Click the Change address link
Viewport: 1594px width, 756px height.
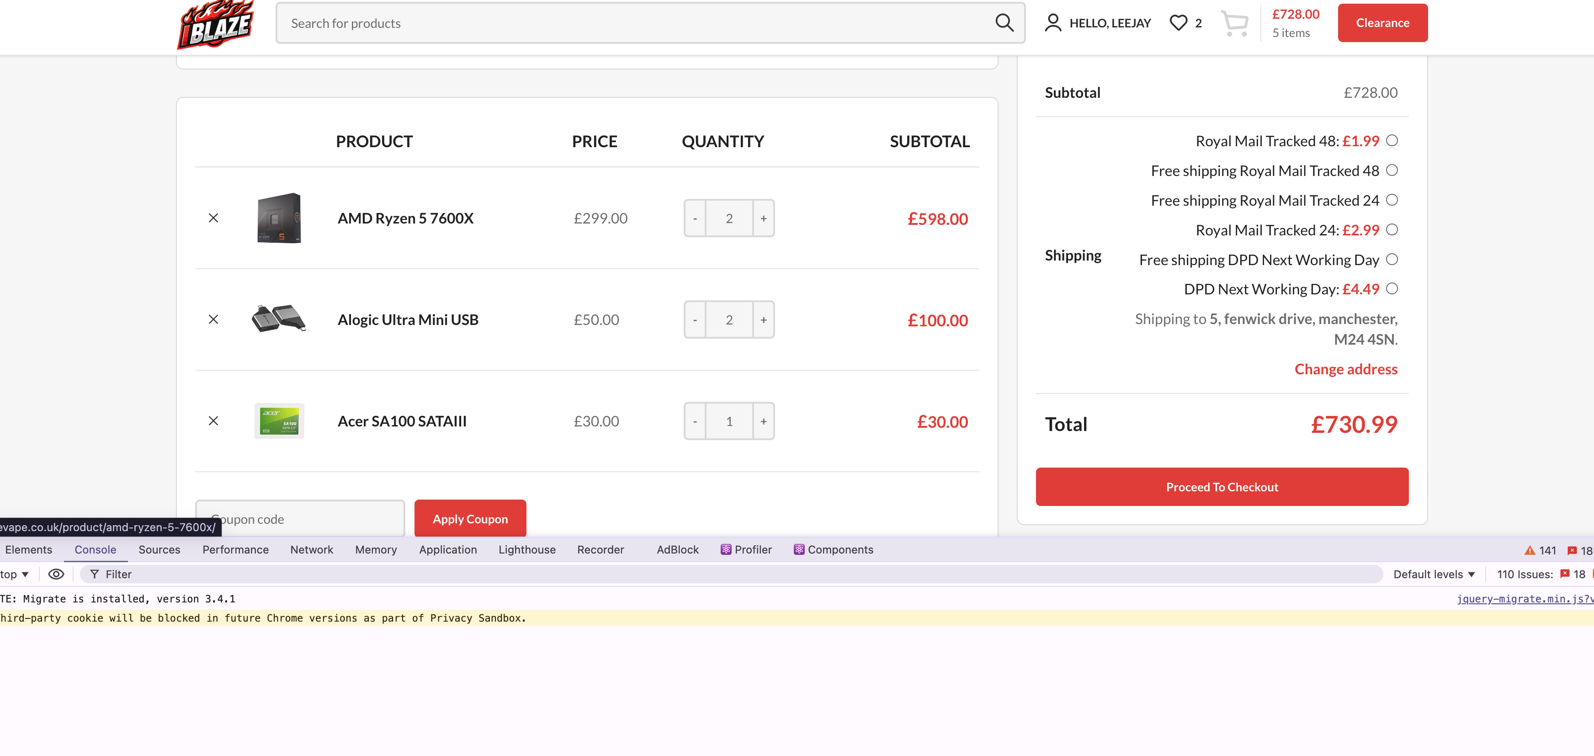pyautogui.click(x=1345, y=369)
